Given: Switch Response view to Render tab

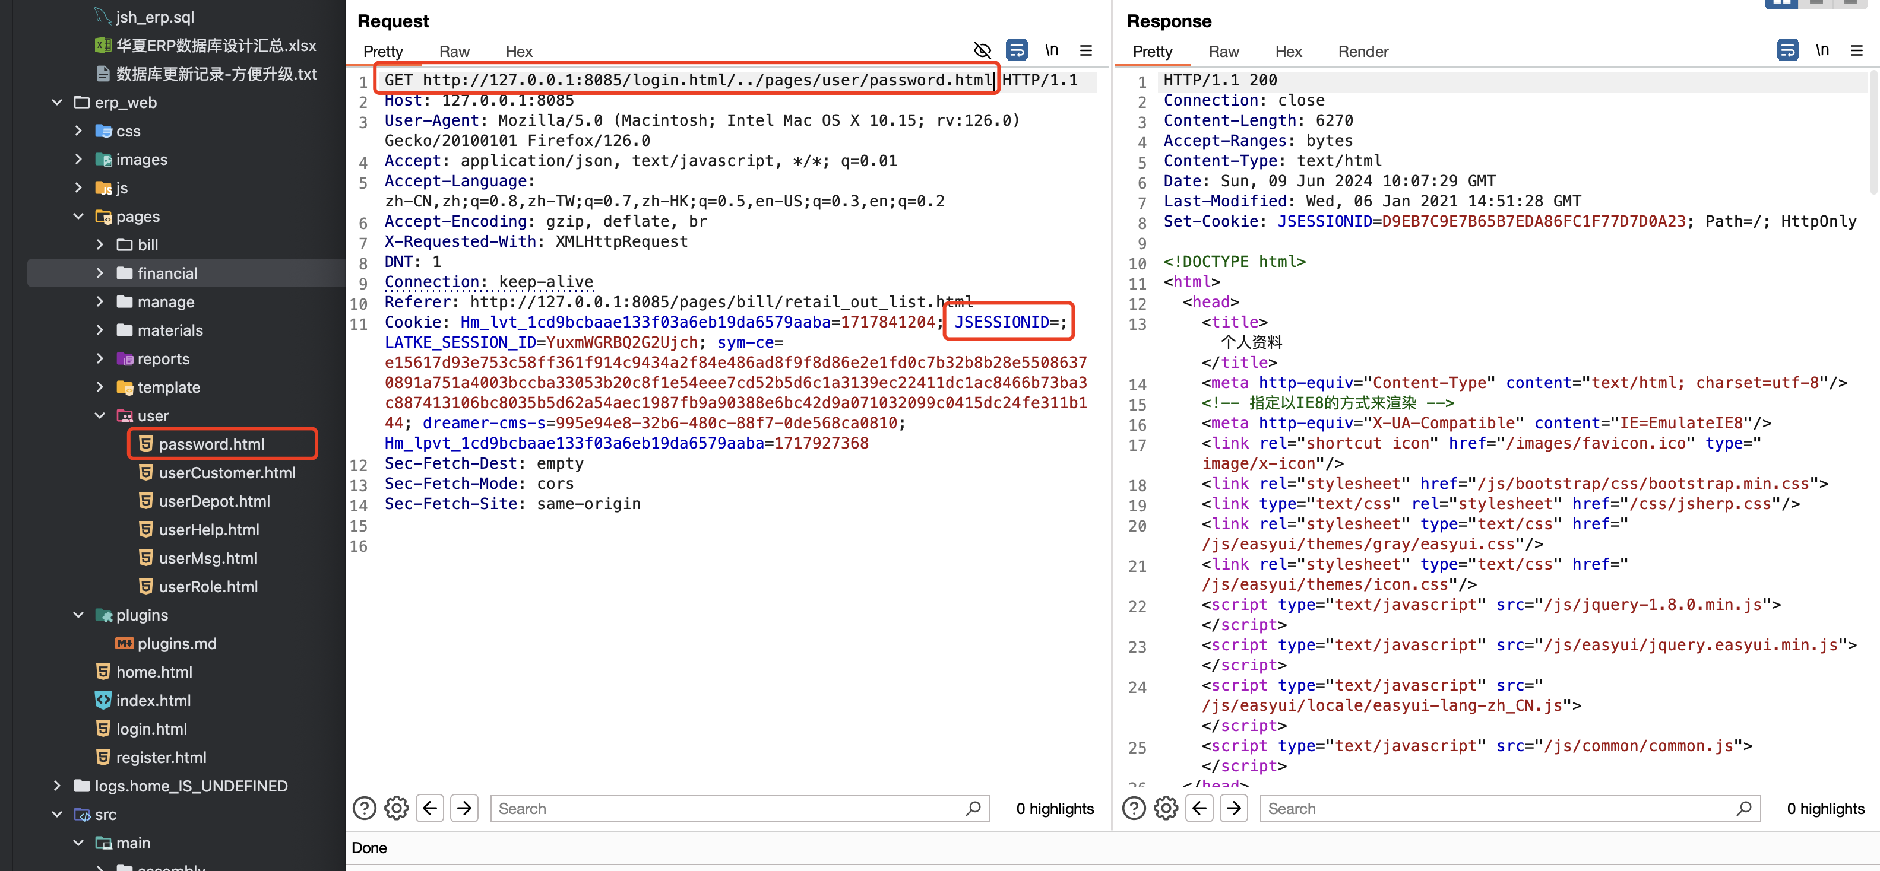Looking at the screenshot, I should click(1363, 52).
